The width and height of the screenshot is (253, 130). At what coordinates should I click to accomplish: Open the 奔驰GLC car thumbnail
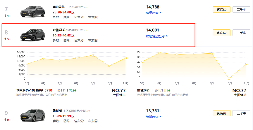point(32,35)
